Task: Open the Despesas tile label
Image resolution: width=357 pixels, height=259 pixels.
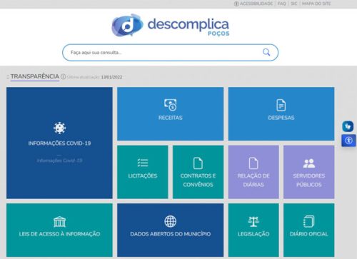Action: tap(281, 118)
